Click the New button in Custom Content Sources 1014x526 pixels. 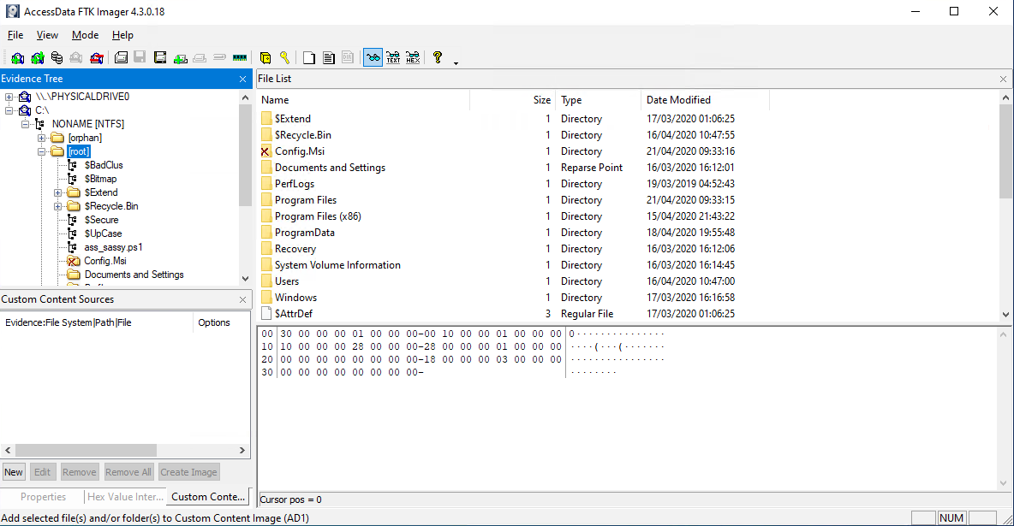click(x=14, y=472)
